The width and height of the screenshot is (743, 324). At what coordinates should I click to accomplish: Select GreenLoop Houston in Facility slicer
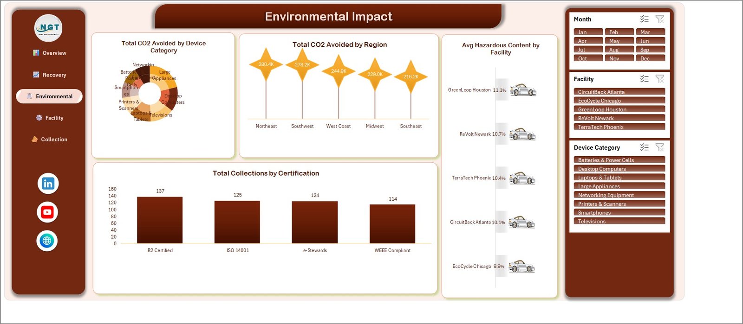click(x=619, y=109)
